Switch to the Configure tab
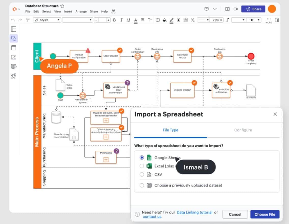 (243, 130)
